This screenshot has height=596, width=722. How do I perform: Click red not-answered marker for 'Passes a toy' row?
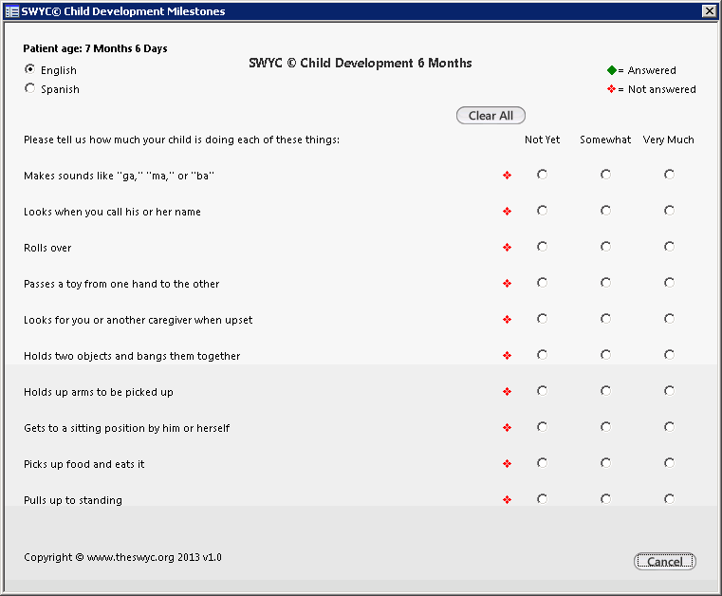(507, 283)
